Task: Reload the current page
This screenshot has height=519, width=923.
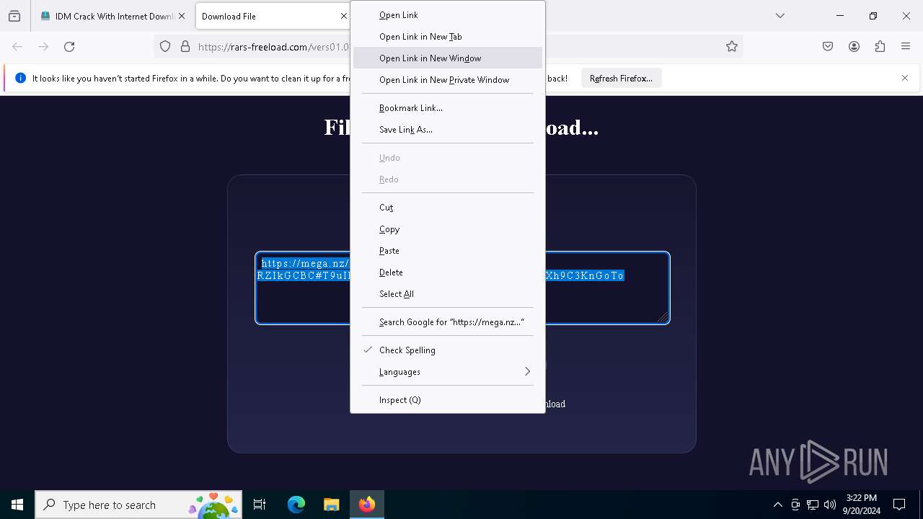Action: (69, 47)
